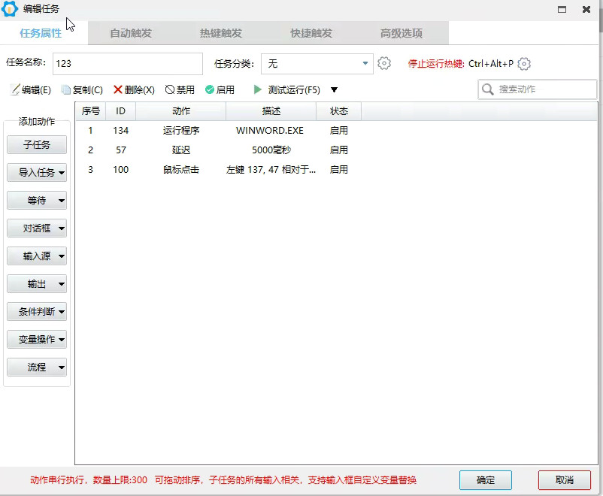Open the 任务分类 combo box showing 无

[x=316, y=64]
